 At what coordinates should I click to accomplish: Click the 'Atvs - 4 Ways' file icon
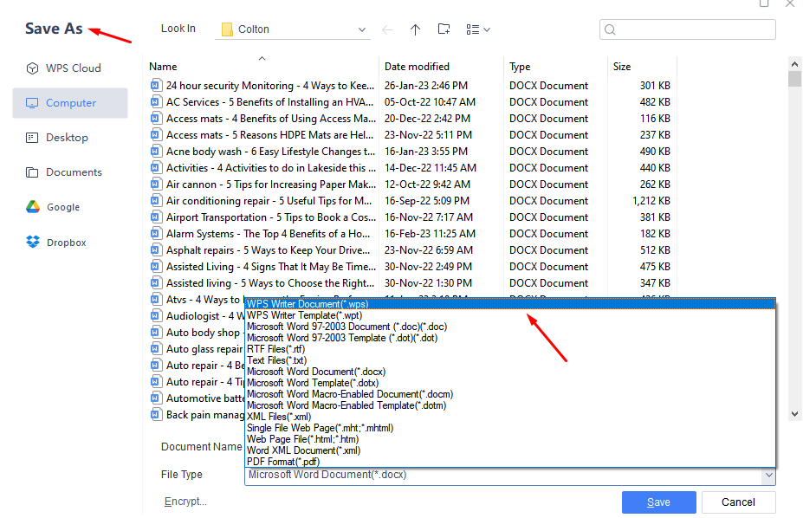click(156, 299)
